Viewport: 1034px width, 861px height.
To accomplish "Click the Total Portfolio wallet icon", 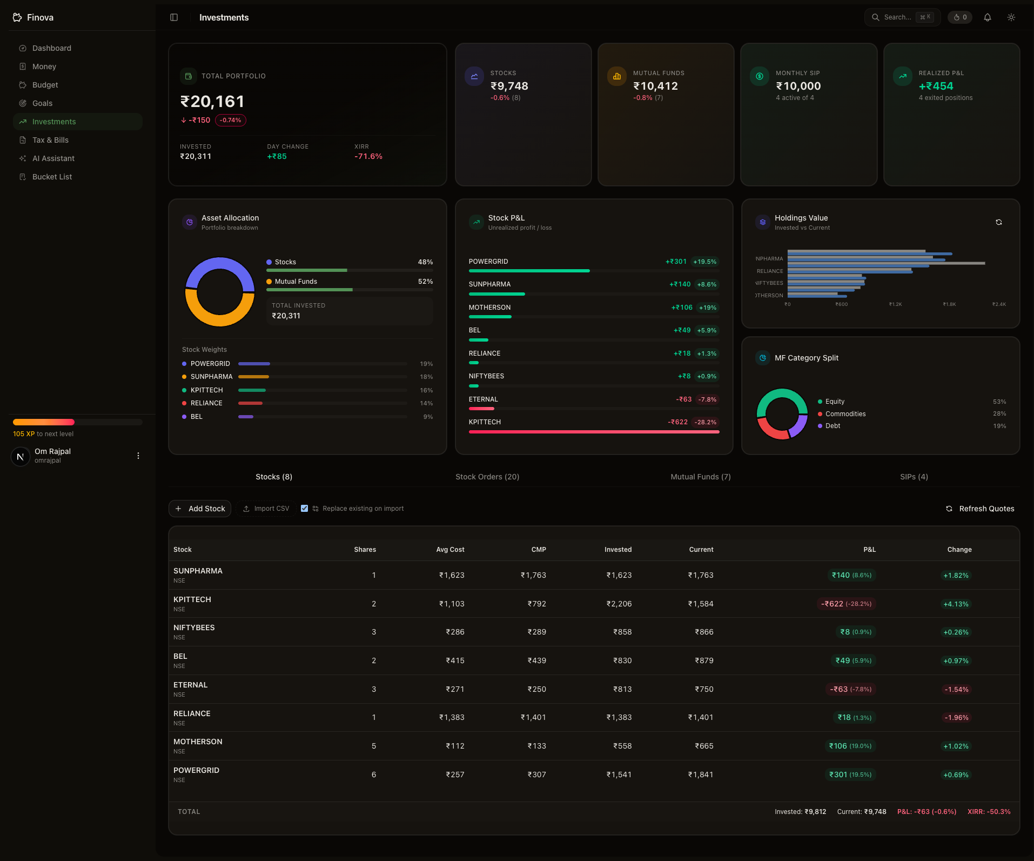I will 189,76.
